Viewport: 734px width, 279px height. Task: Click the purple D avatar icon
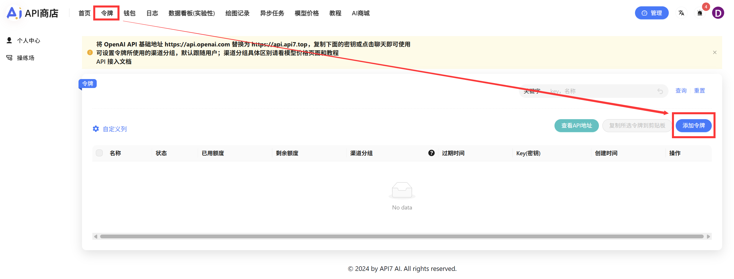tap(718, 13)
